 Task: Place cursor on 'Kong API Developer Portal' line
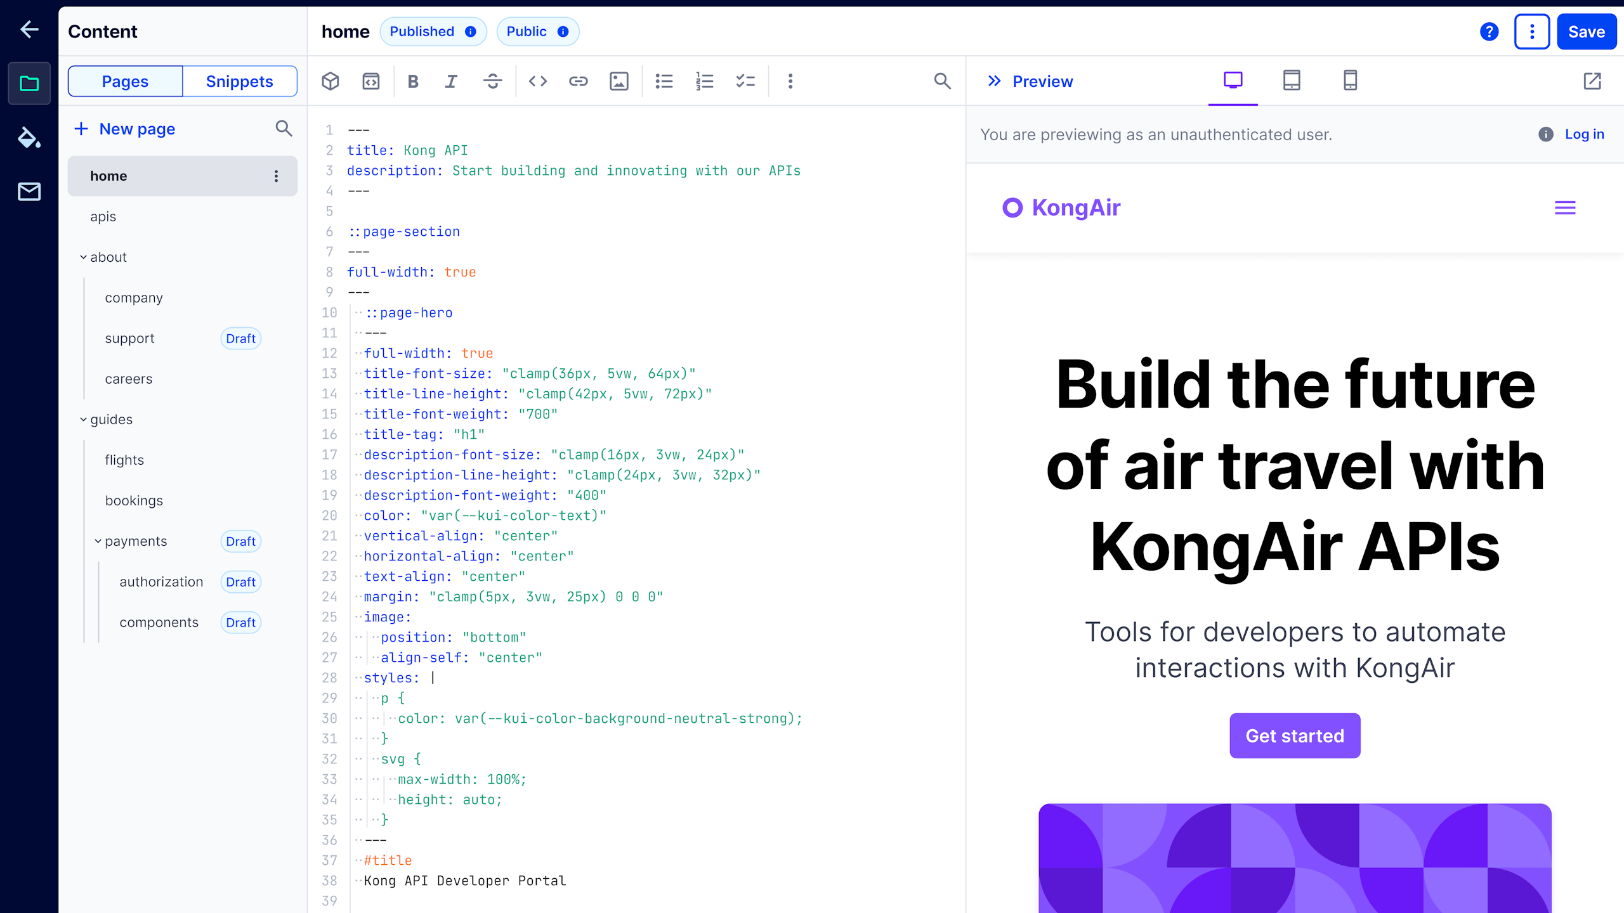(x=465, y=881)
